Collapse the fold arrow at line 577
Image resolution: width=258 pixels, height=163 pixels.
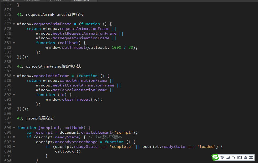14,24
